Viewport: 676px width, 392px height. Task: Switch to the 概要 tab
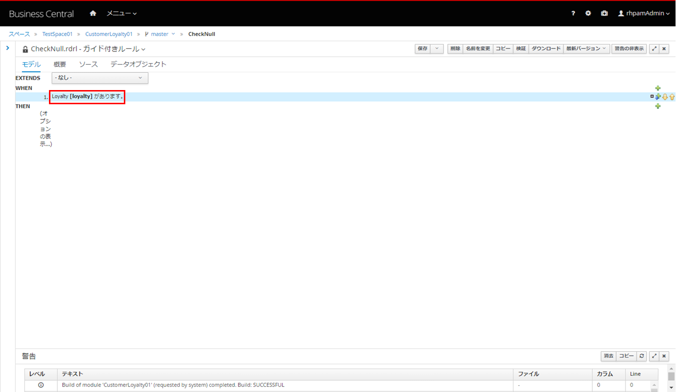pyautogui.click(x=60, y=64)
